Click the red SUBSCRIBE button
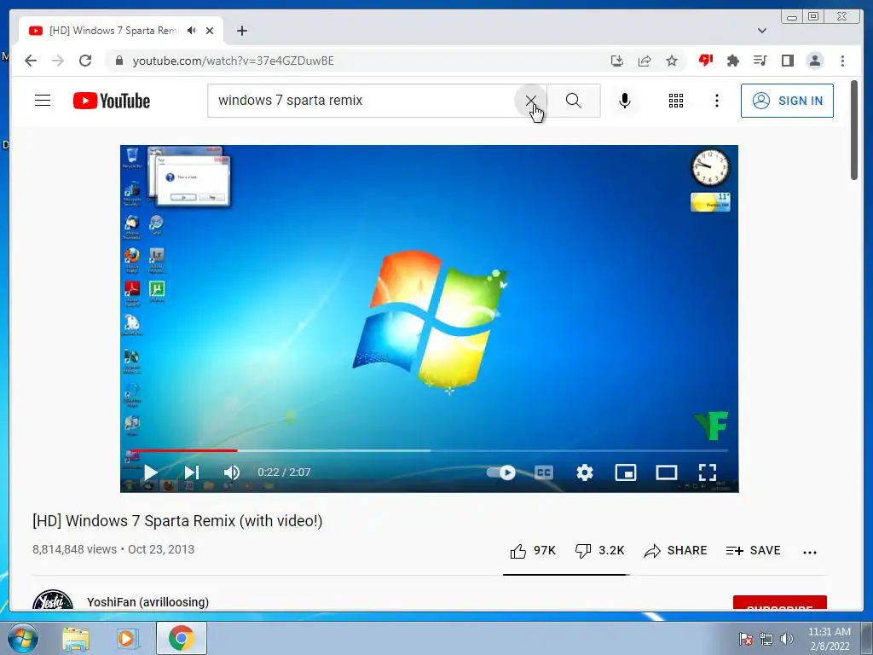This screenshot has width=873, height=655. 779,603
